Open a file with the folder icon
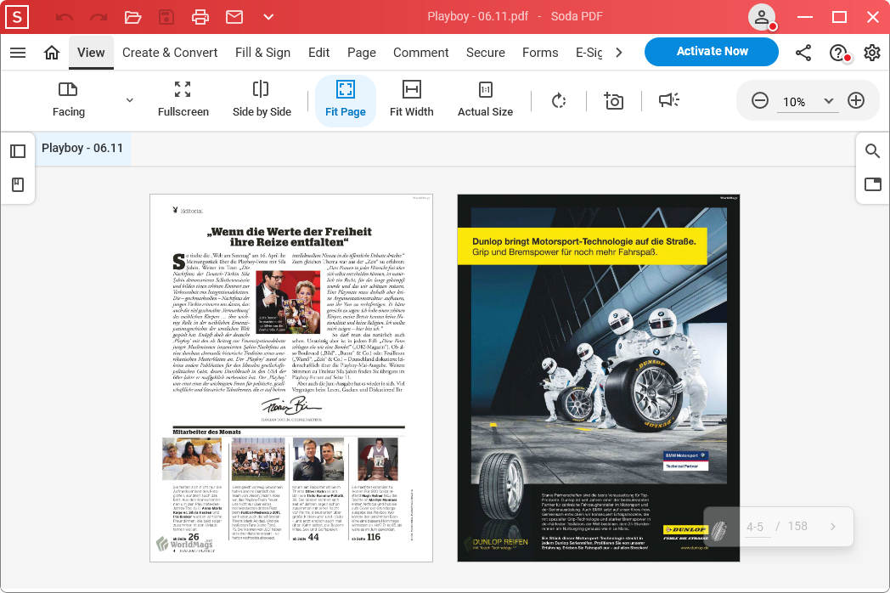890x593 pixels. click(132, 17)
